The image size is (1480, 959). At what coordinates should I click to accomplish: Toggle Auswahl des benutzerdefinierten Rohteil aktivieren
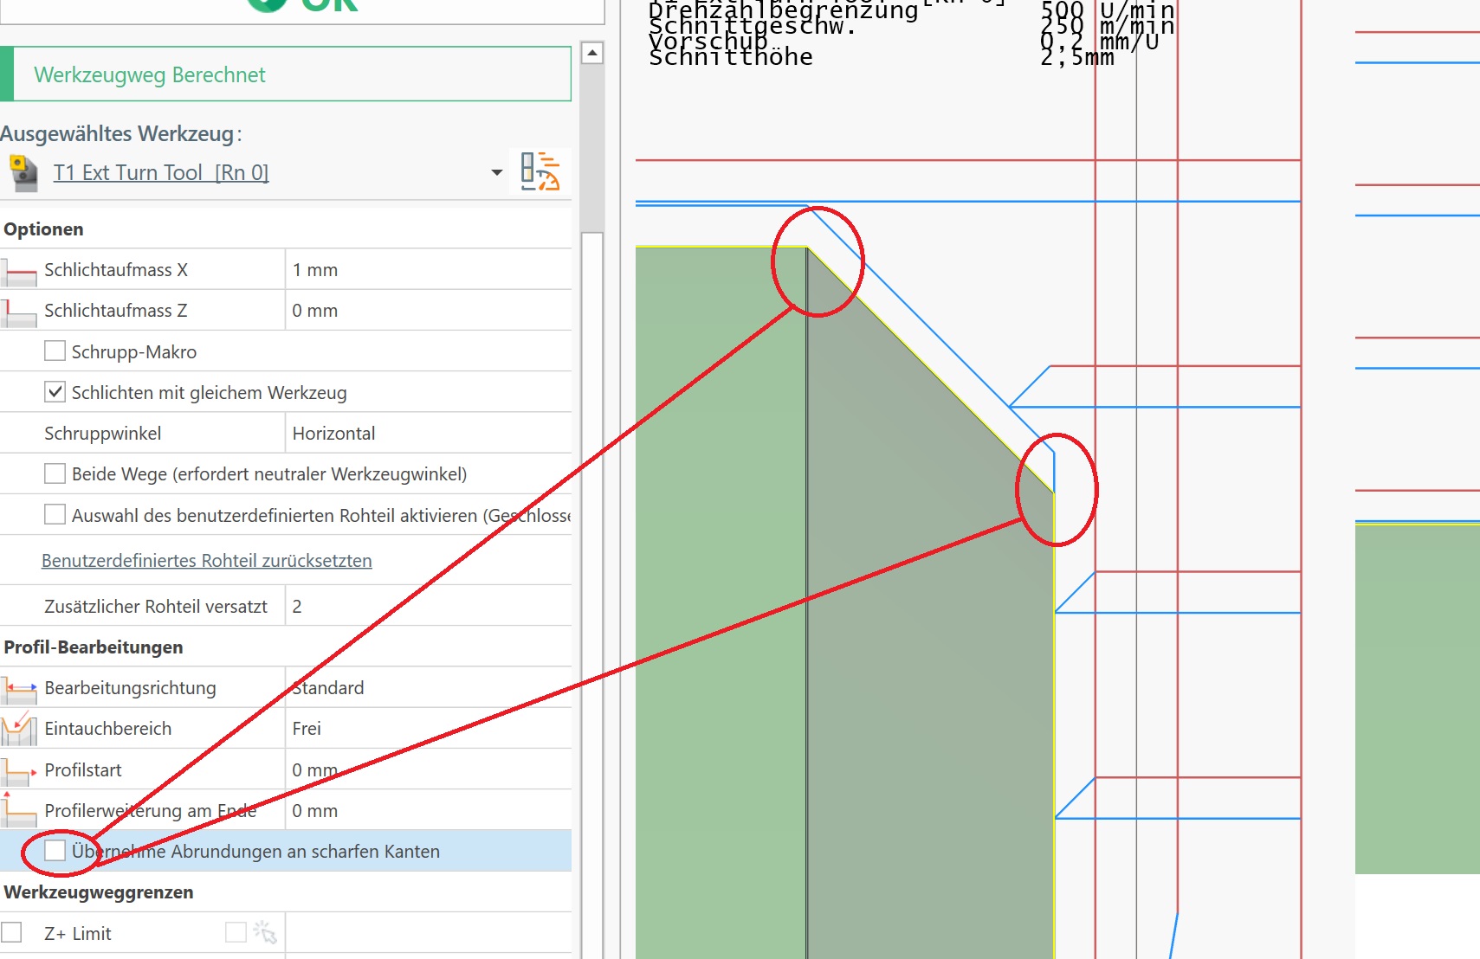click(55, 515)
